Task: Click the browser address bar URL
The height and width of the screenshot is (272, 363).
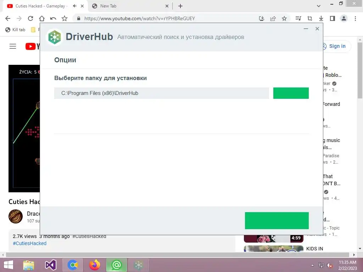Action: click(139, 18)
